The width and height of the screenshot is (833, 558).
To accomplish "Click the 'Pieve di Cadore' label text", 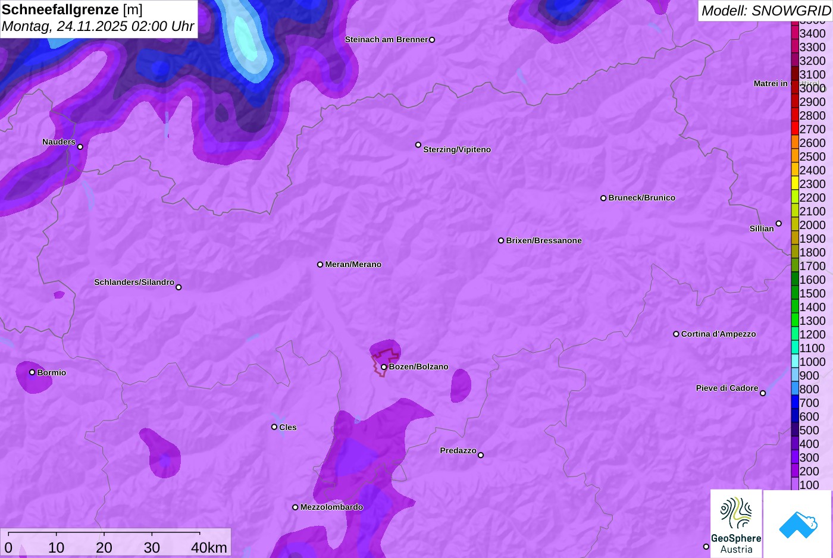I will 727,388.
